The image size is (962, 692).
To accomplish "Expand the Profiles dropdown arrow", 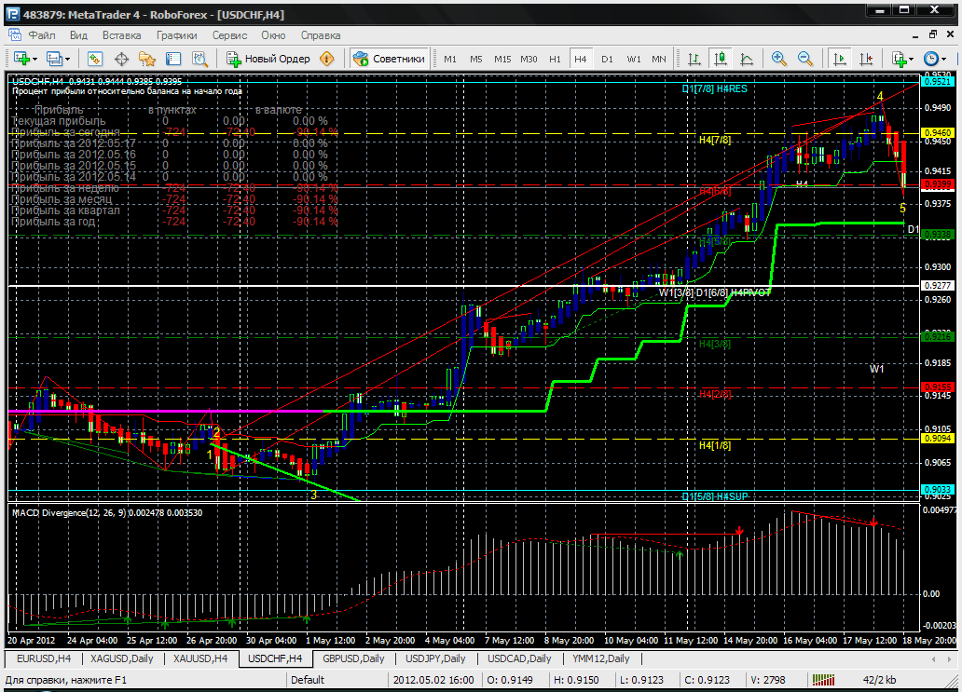I will click(x=67, y=60).
